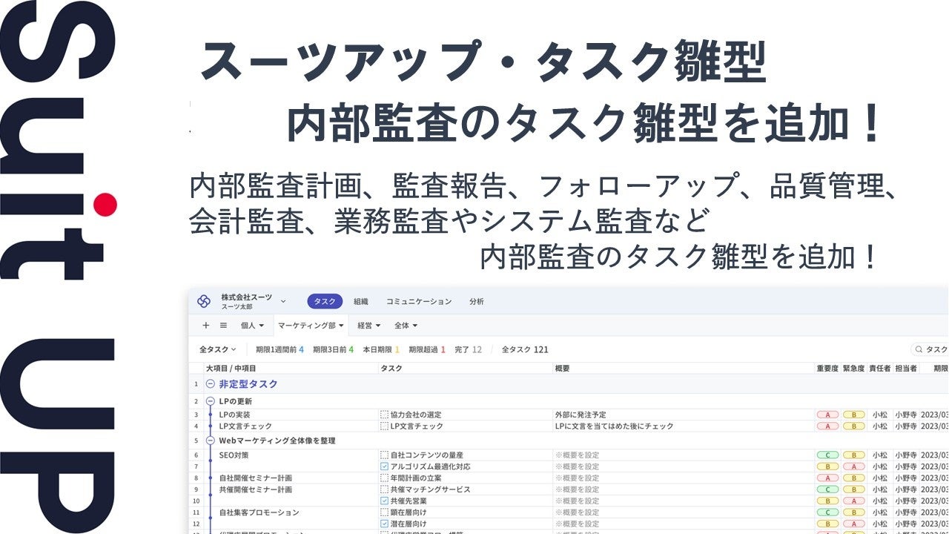Switch to the 分析 tab
The width and height of the screenshot is (949, 534).
click(x=477, y=302)
